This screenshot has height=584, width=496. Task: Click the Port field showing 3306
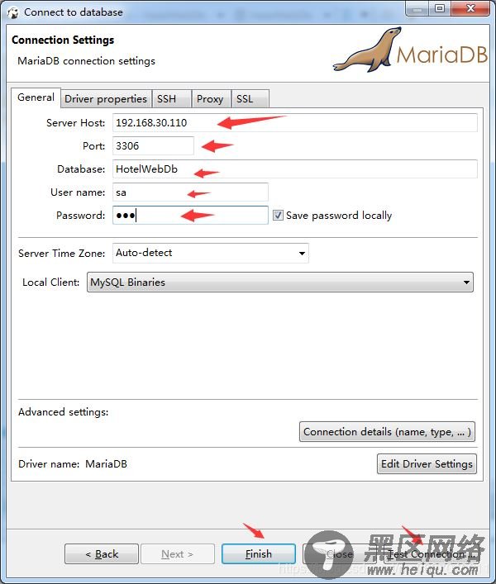click(153, 145)
